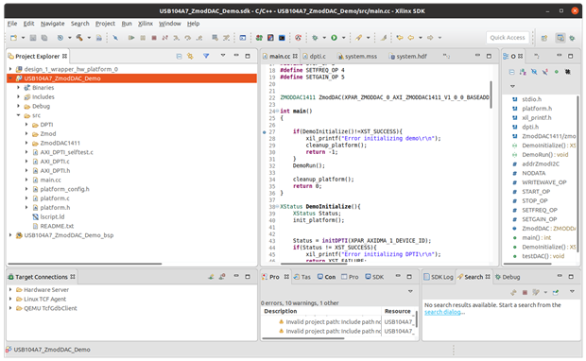Click the editor horizontal scrollbar

click(x=314, y=264)
